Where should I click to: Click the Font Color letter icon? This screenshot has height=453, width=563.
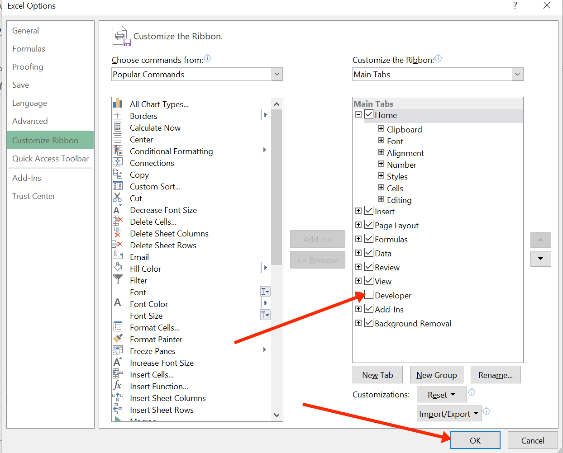118,303
